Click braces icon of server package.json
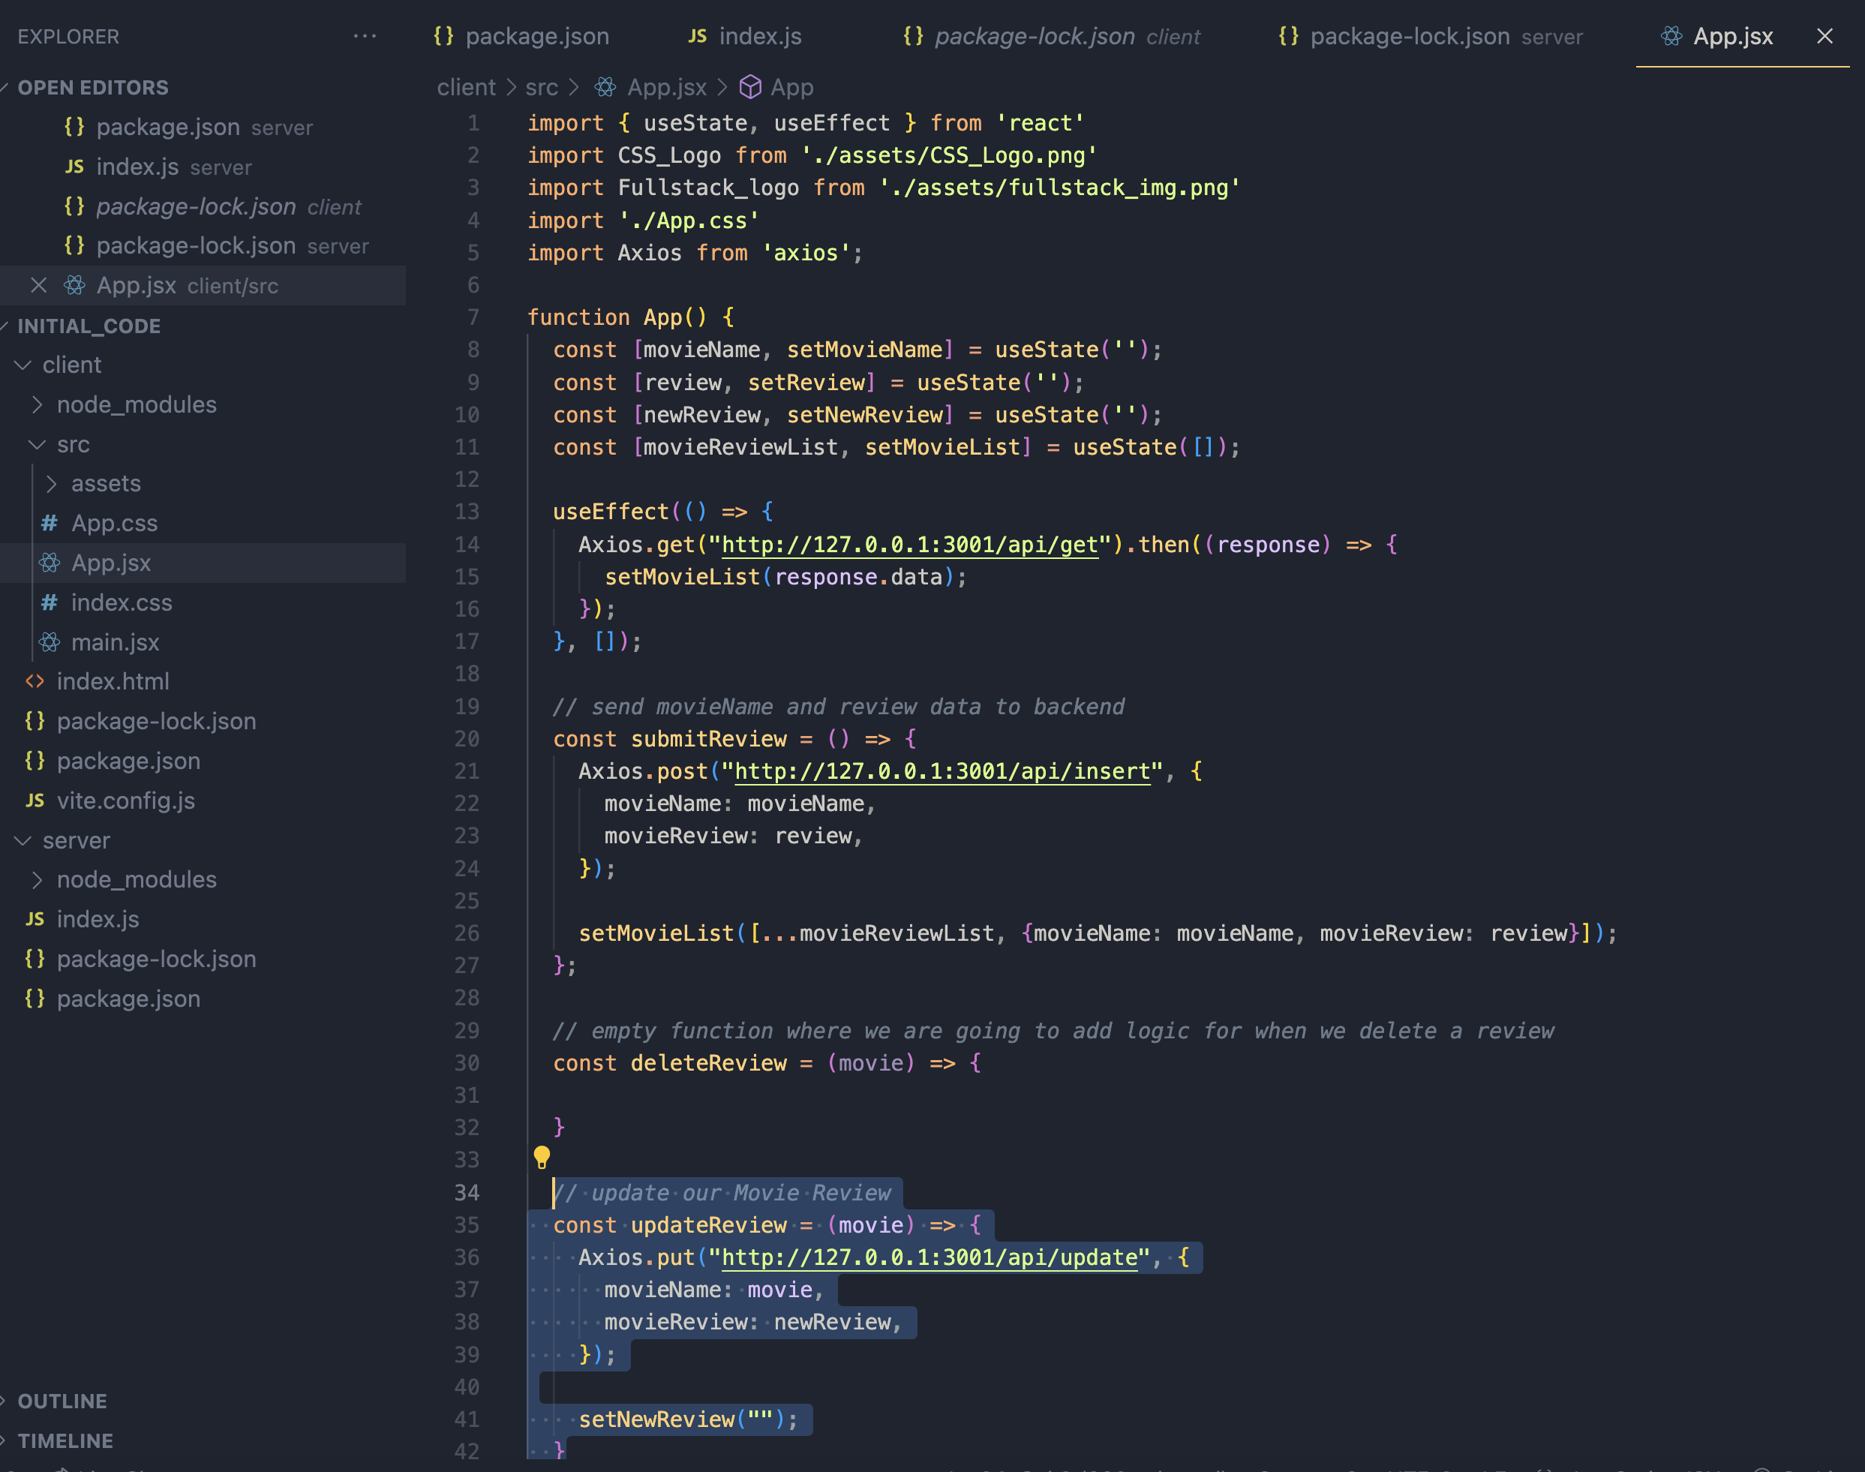Viewport: 1865px width, 1472px height. (35, 999)
